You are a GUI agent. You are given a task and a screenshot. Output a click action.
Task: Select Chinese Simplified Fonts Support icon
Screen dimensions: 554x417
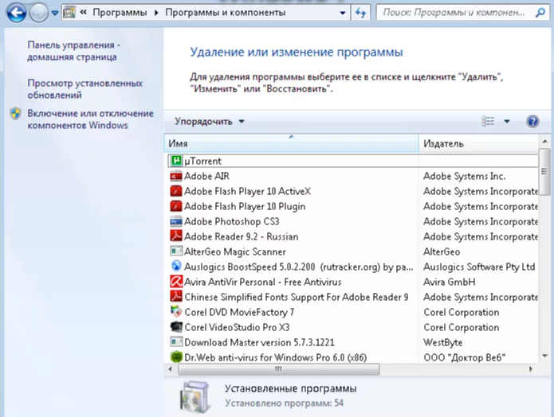click(x=176, y=297)
